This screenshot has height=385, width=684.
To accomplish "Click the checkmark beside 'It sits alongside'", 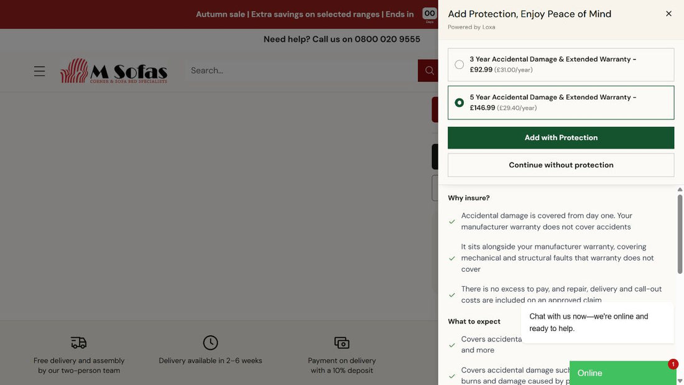I will point(452,258).
